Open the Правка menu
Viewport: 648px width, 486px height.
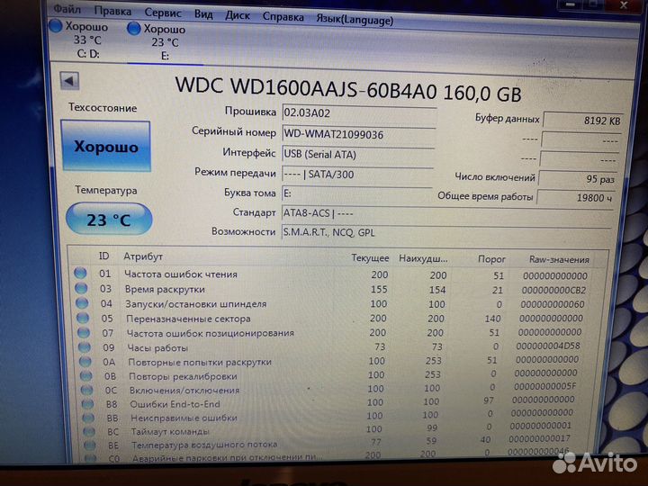click(112, 11)
